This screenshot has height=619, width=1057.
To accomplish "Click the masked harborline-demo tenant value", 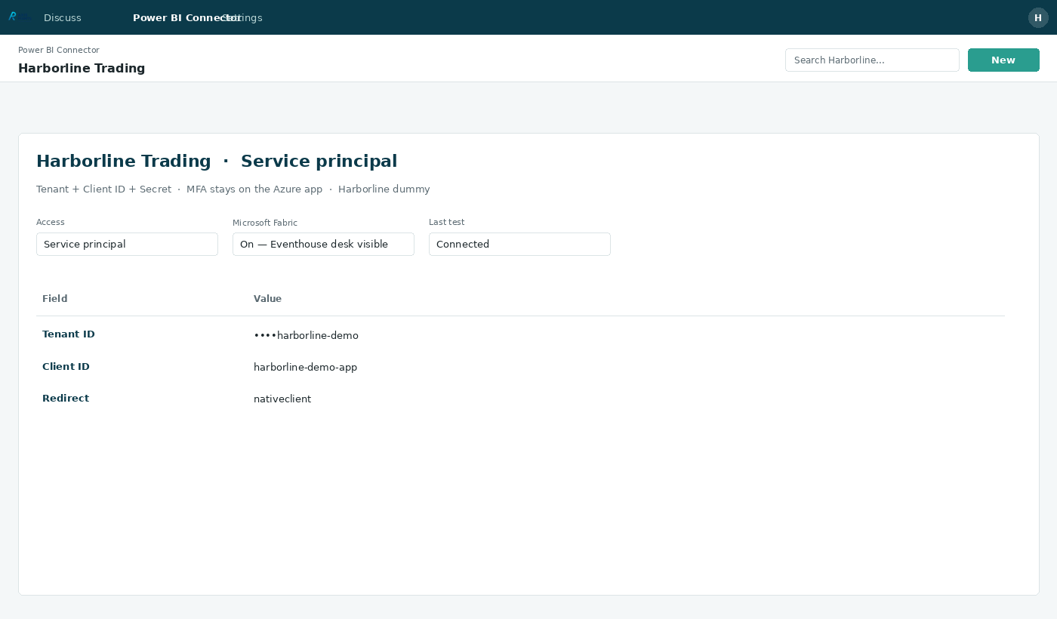I will pos(306,335).
